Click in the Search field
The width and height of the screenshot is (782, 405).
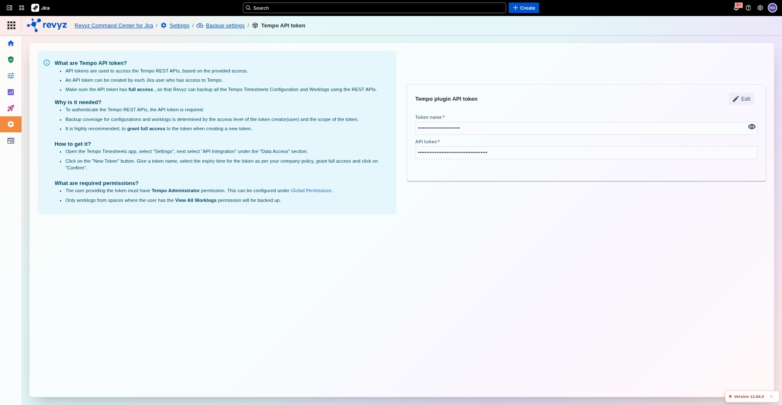[x=374, y=8]
